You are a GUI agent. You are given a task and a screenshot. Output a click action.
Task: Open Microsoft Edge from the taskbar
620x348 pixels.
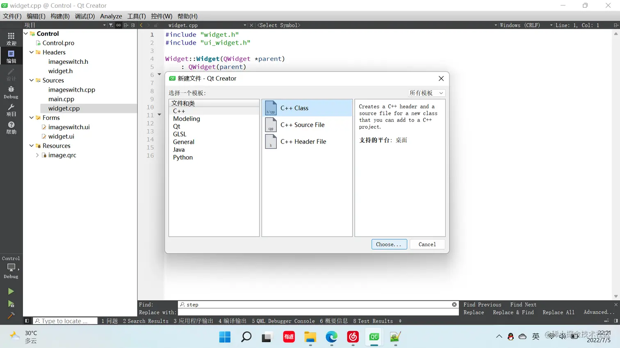[331, 337]
